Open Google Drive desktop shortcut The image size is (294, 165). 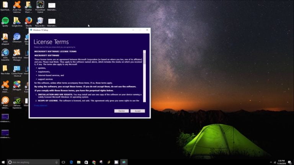tap(17, 21)
